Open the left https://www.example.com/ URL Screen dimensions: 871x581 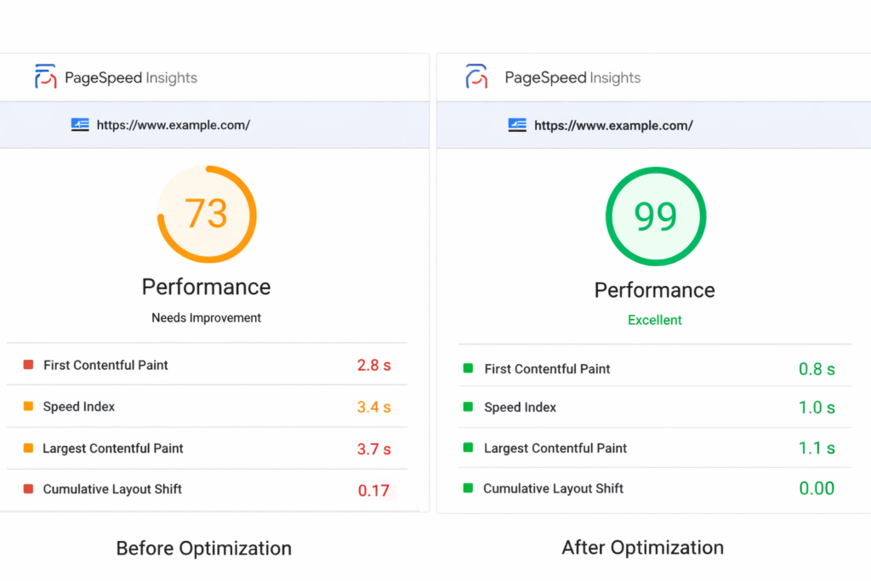coord(173,125)
